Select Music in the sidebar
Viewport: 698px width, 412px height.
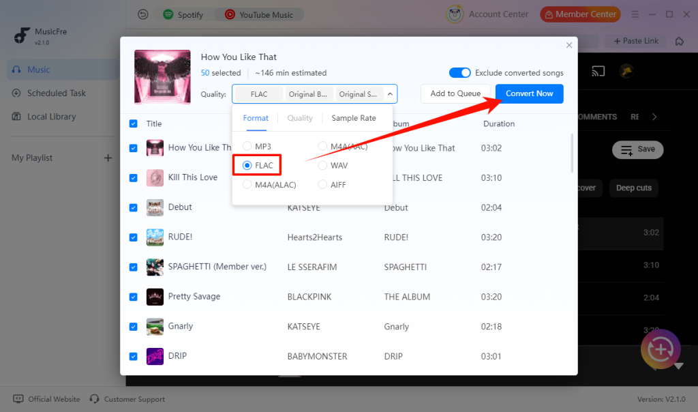[x=63, y=70]
